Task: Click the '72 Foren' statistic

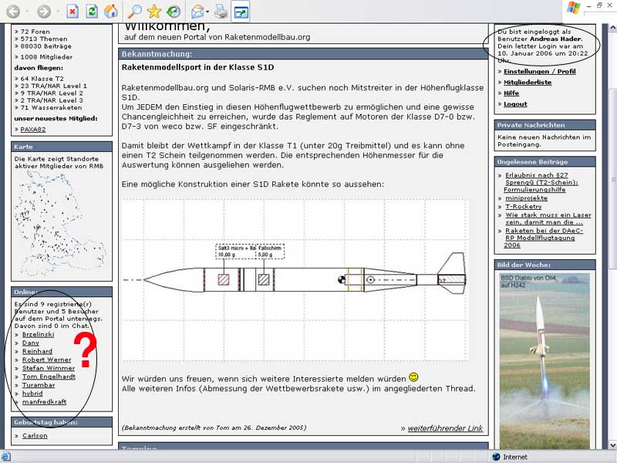Action: coord(35,32)
